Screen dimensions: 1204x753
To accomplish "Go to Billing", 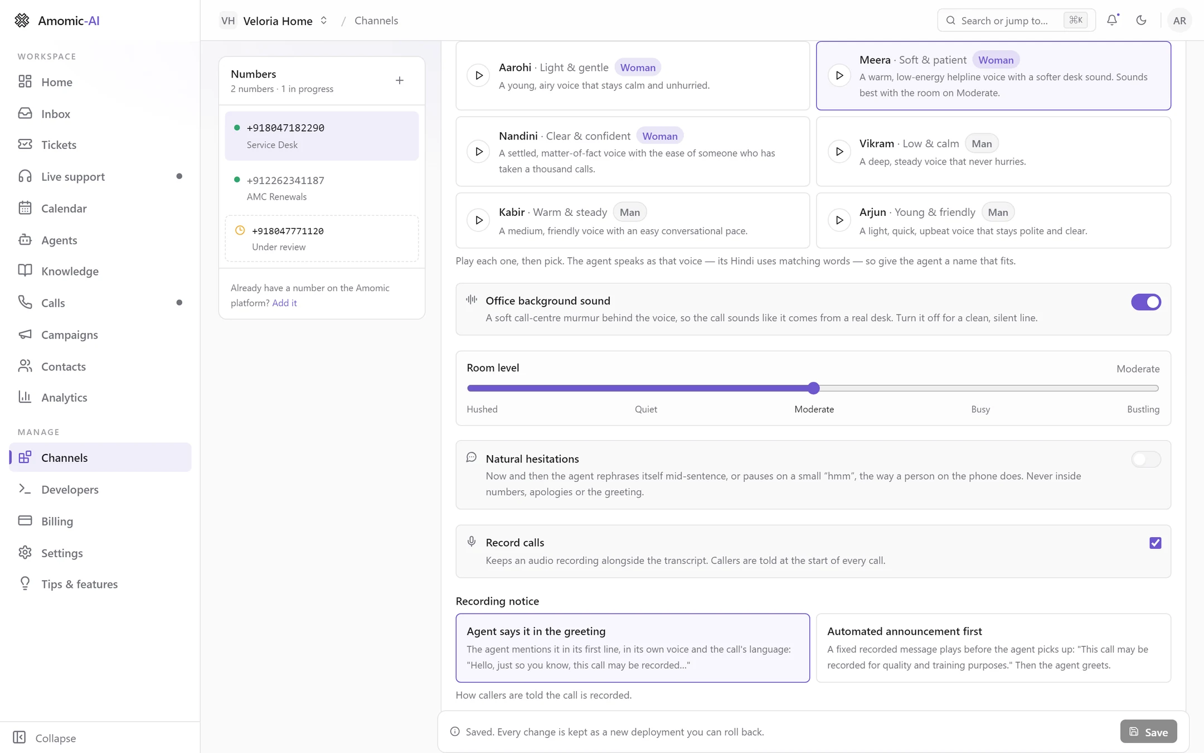I will 100,522.
